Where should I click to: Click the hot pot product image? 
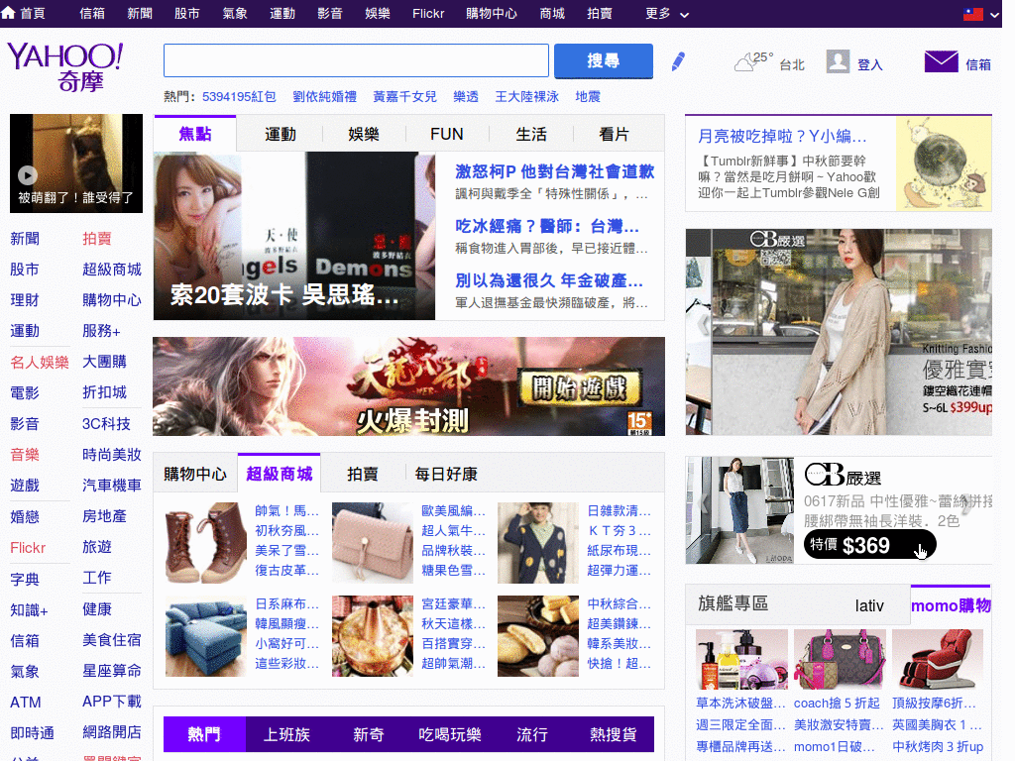point(373,636)
